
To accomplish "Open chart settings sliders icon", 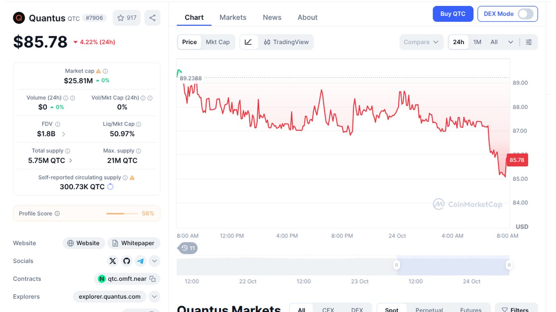I will pyautogui.click(x=529, y=42).
